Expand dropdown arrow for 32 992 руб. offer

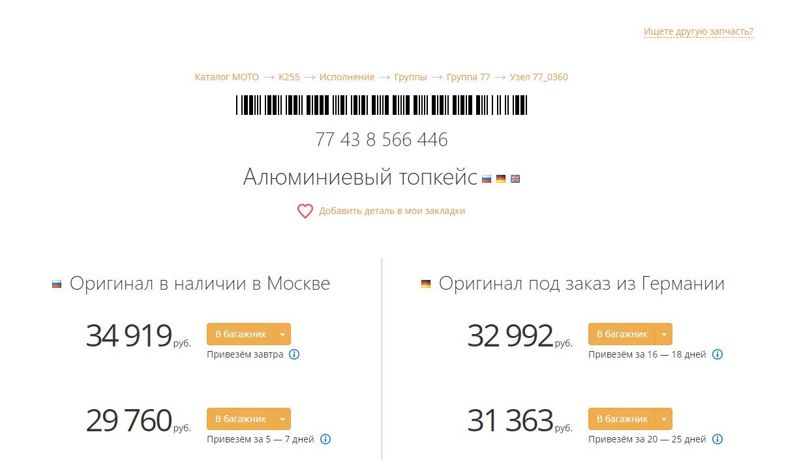coord(664,334)
